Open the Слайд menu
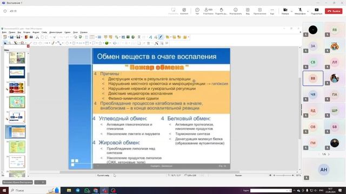346x194 pixels. pyautogui.click(x=44, y=32)
